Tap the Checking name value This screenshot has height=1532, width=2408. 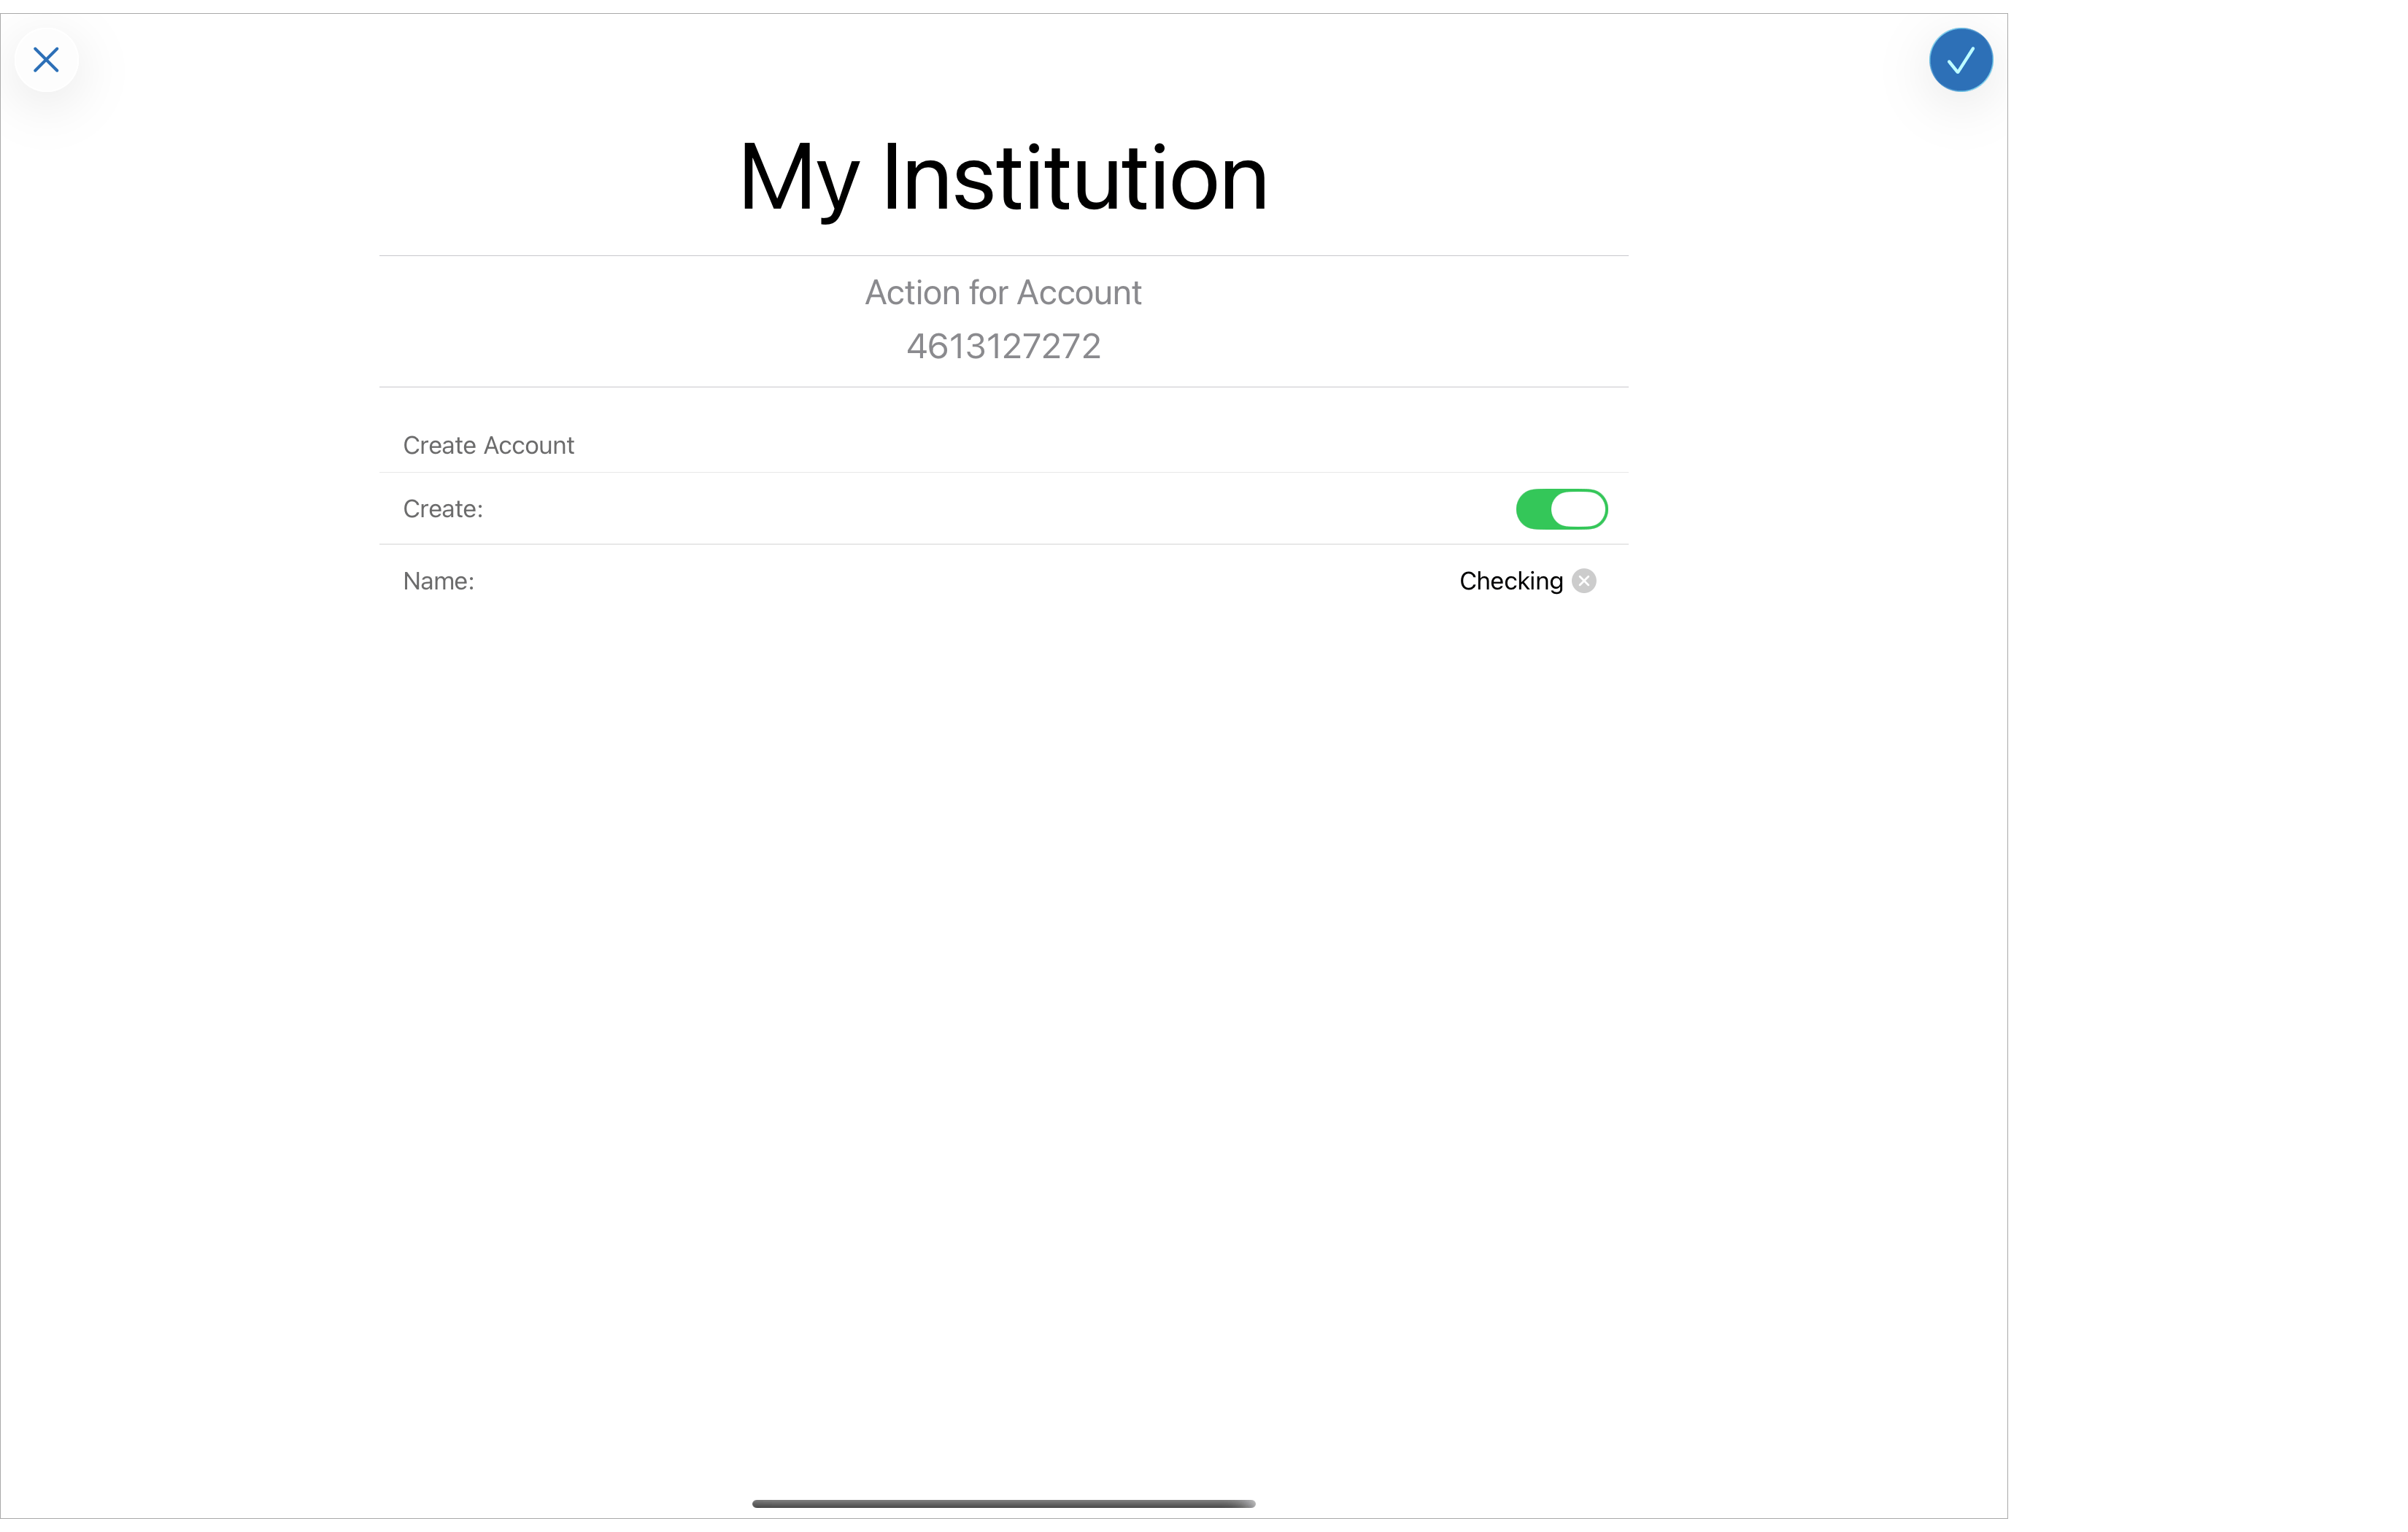coord(1510,580)
